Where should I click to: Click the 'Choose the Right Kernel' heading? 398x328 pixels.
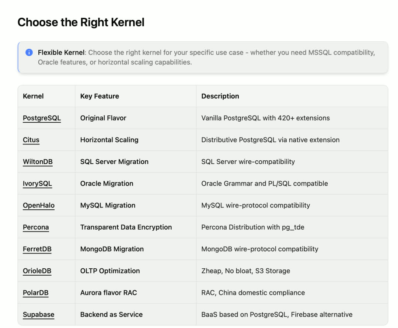click(x=81, y=22)
